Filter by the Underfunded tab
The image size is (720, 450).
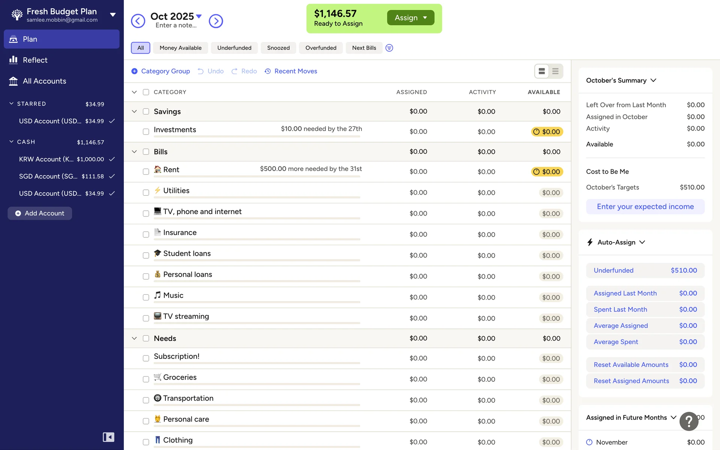point(234,48)
